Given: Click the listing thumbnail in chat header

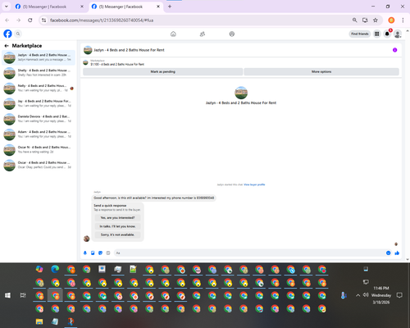Looking at the screenshot, I should click(88, 50).
